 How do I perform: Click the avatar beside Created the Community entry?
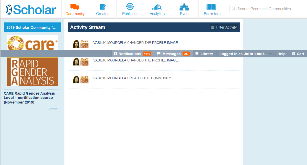coord(76,80)
